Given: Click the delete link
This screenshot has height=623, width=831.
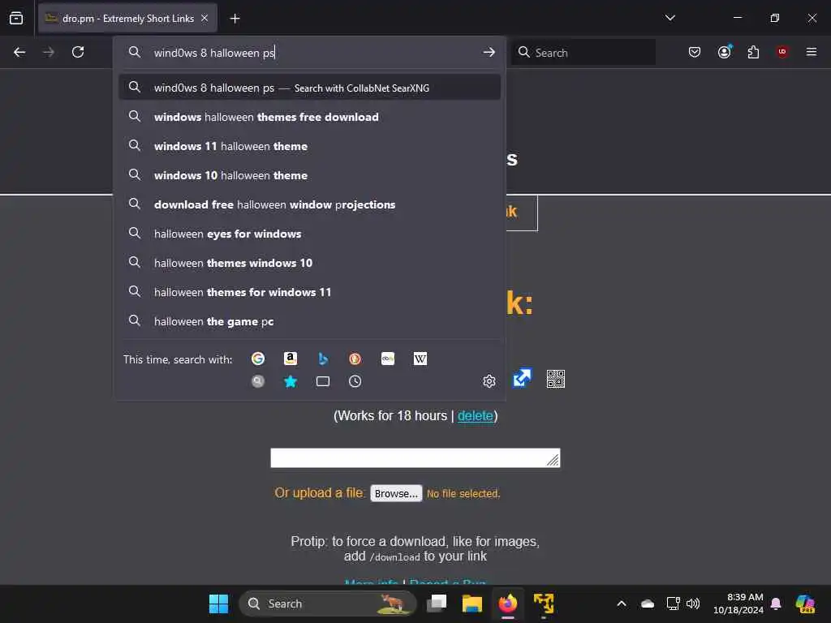Looking at the screenshot, I should coord(476,415).
